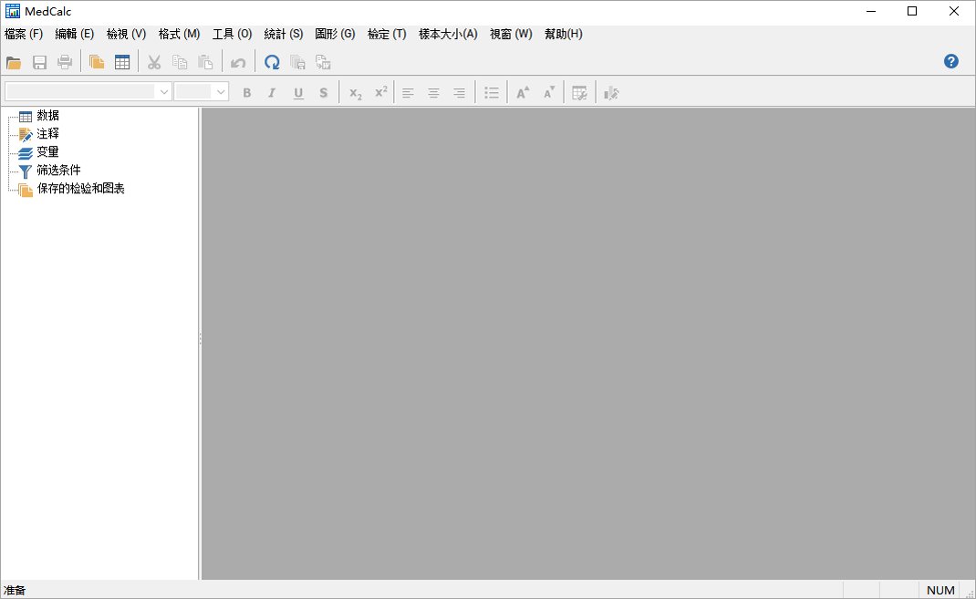Click the format graph icon at toolbar end
This screenshot has height=599, width=976.
pyautogui.click(x=611, y=93)
